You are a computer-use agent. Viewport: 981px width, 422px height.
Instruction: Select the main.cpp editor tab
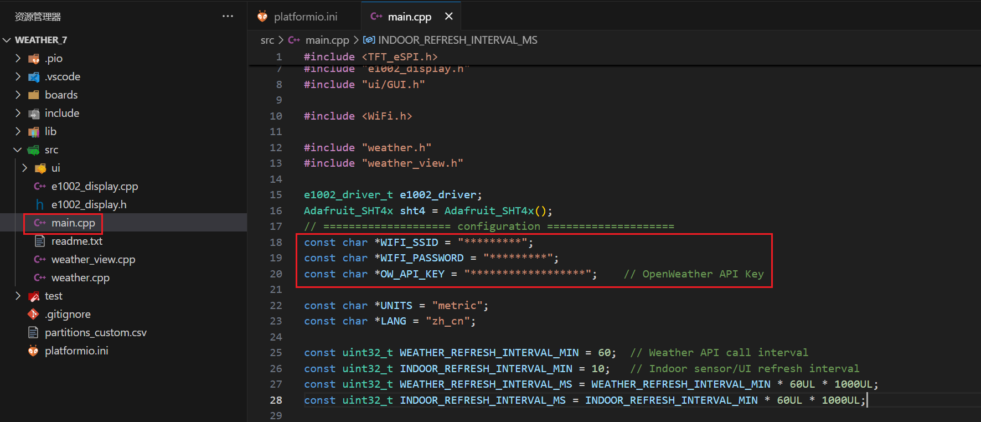(409, 17)
